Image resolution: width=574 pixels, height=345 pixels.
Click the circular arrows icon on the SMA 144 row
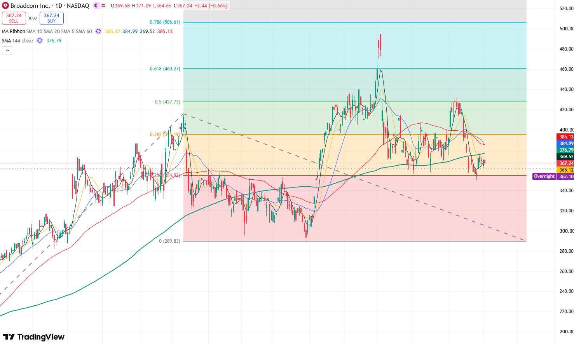pos(40,40)
